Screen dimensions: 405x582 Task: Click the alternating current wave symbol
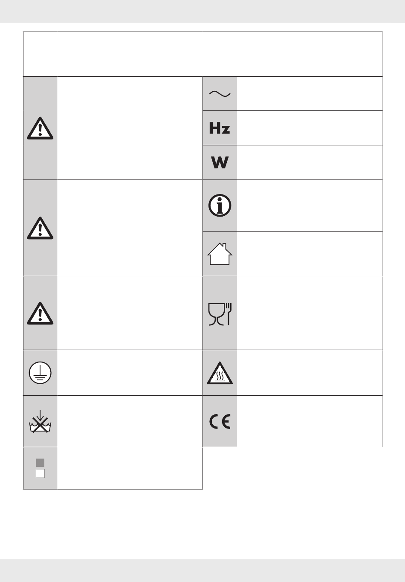click(x=220, y=94)
